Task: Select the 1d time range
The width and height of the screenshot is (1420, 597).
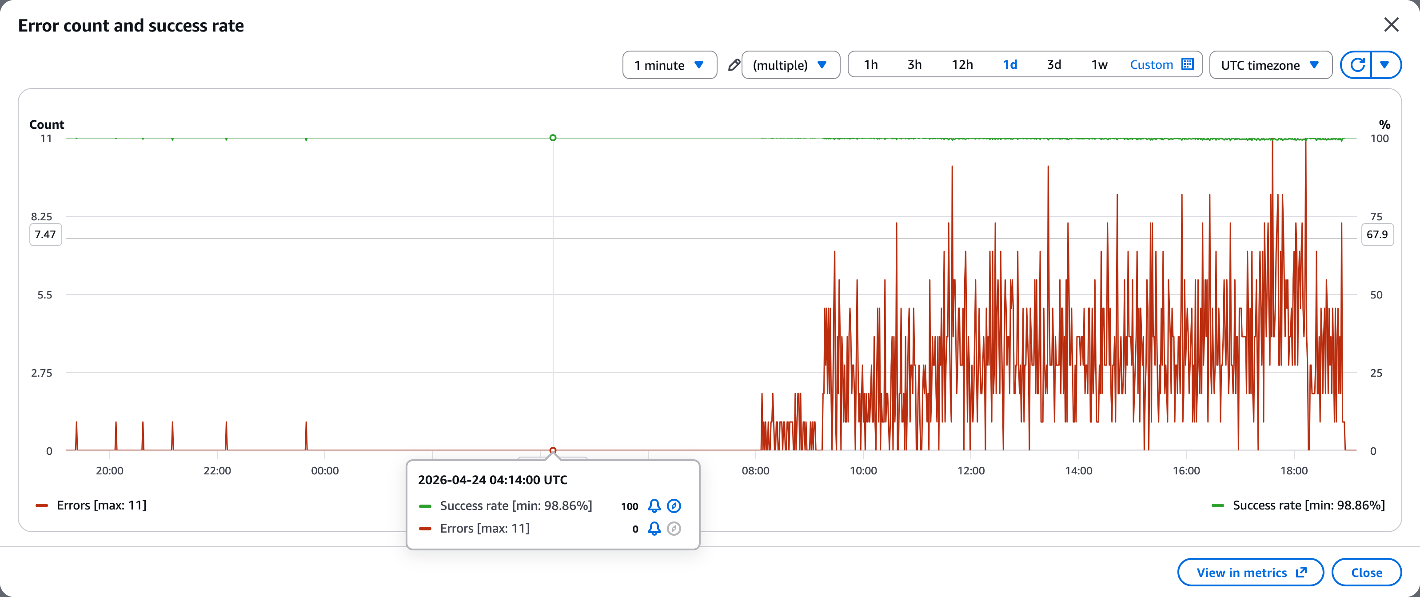Action: [1010, 64]
